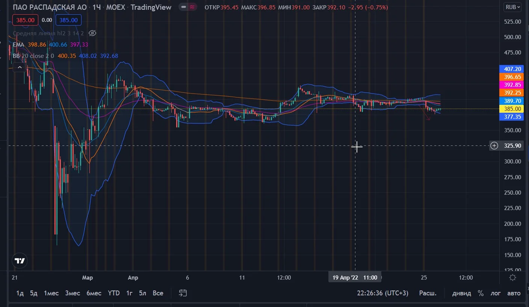Viewport: 529px width, 307px height.
Task: Click the ПАО РАСПАДСКАЯ АО symbol title
Action: point(50,8)
